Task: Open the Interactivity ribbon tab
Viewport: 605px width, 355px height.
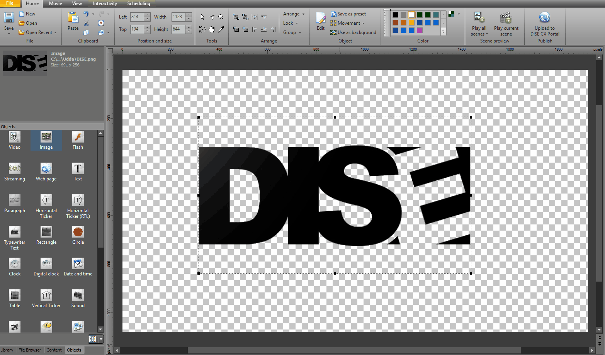Action: pyautogui.click(x=105, y=3)
